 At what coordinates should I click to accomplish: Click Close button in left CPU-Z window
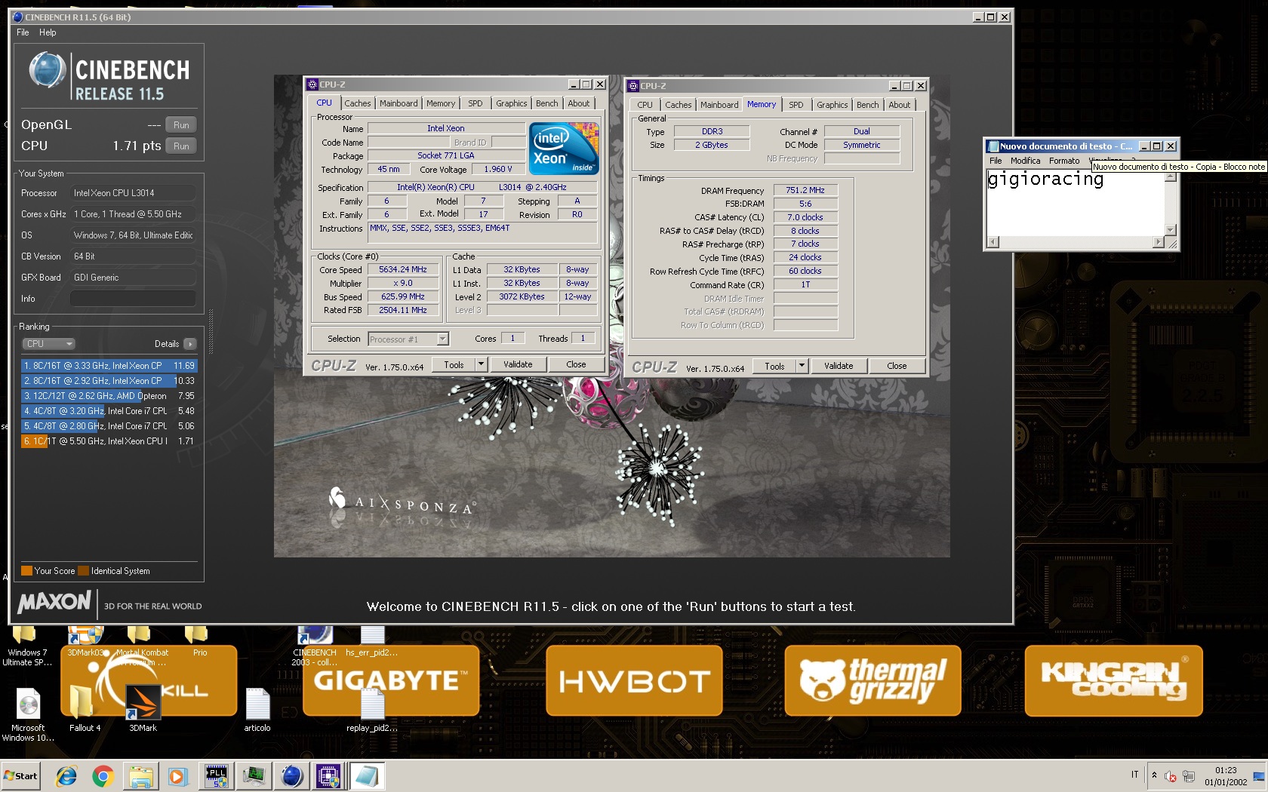point(576,365)
